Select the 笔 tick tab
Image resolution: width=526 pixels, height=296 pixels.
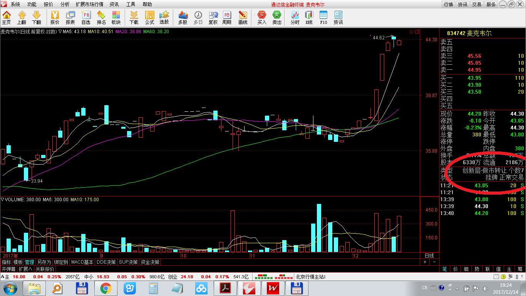445,269
